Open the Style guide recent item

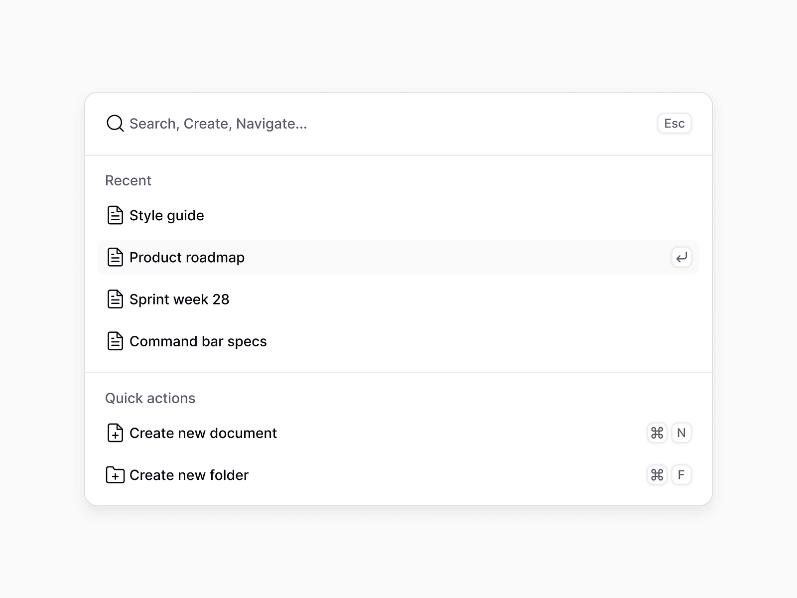point(167,215)
